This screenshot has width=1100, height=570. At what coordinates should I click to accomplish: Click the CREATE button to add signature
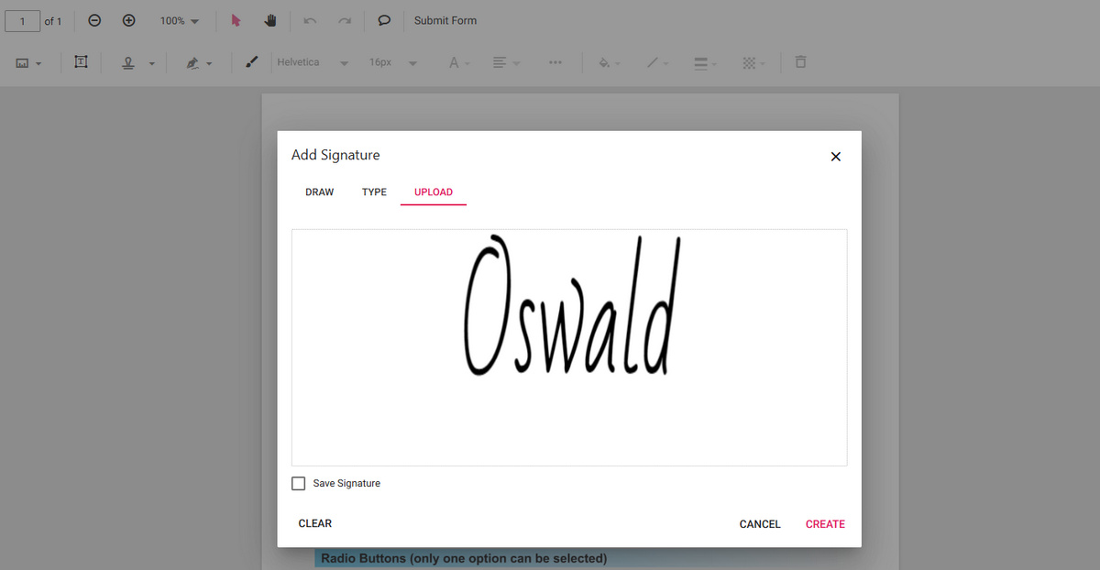(824, 523)
